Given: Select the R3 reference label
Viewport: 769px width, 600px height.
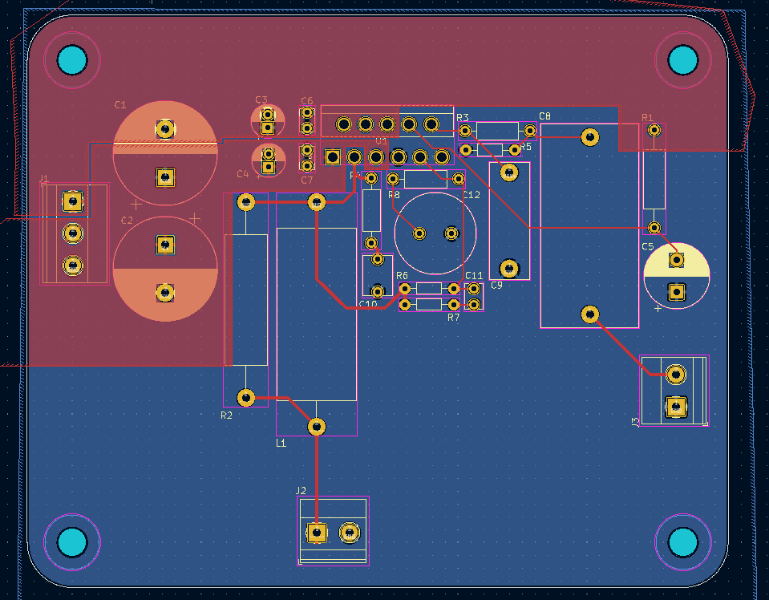Looking at the screenshot, I should 463,118.
